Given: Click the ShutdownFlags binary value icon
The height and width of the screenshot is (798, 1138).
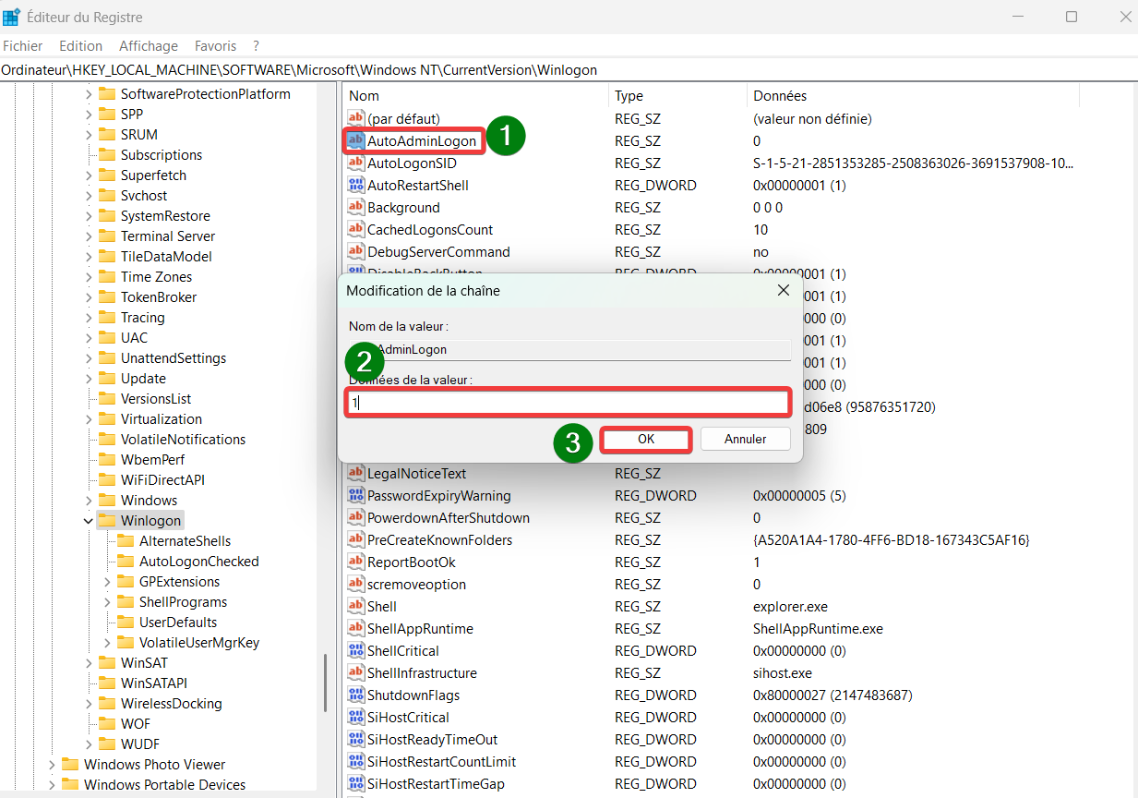Looking at the screenshot, I should tap(356, 695).
